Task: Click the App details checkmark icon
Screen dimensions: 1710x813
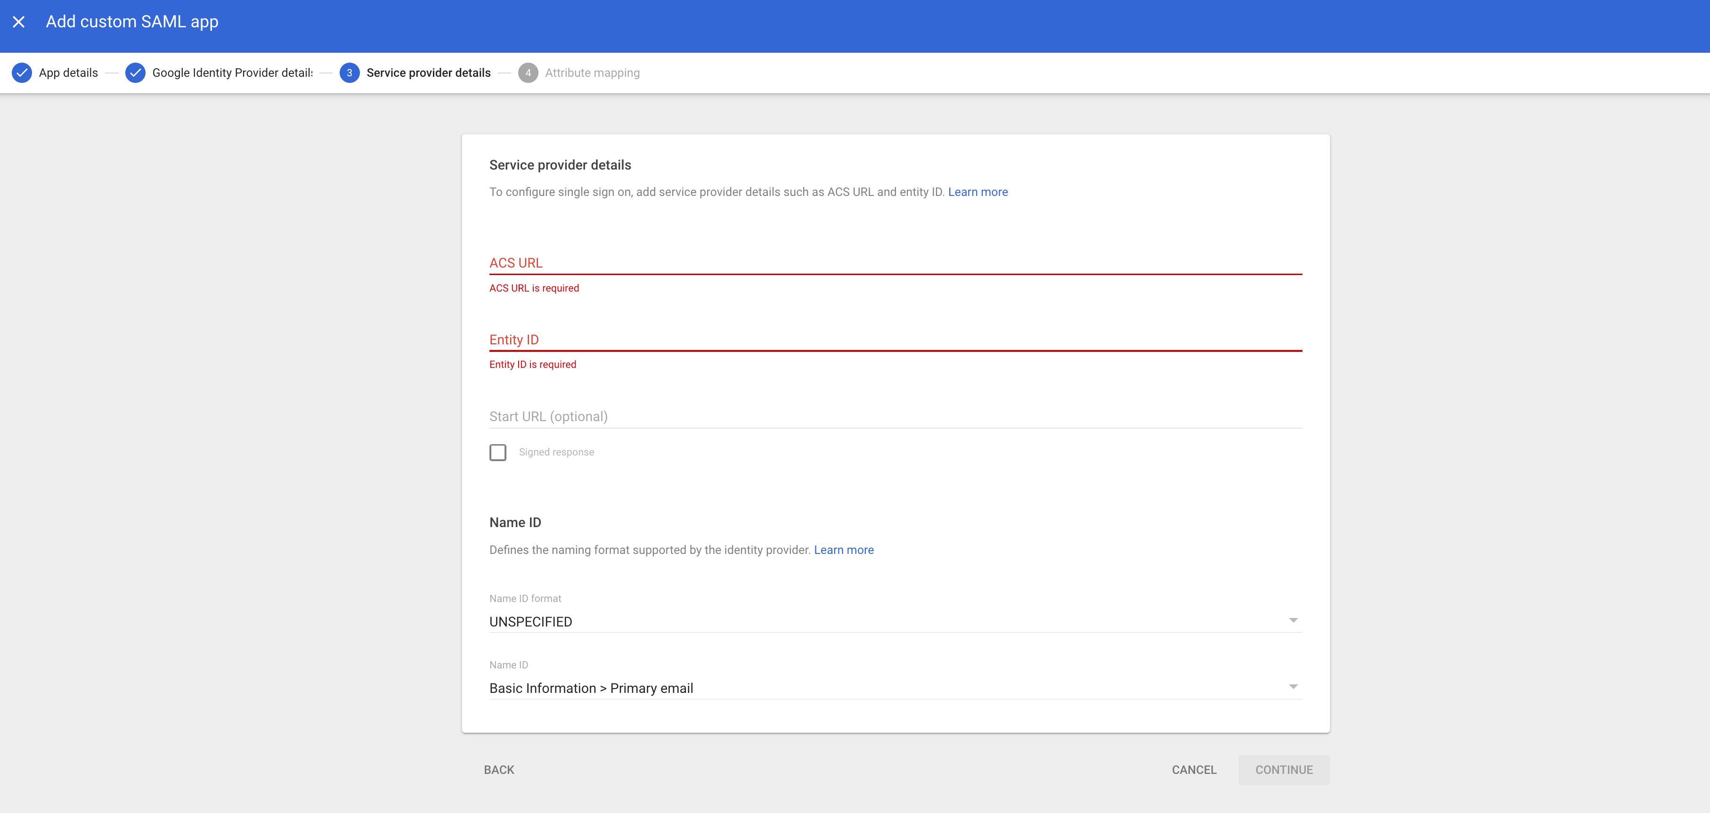Action: click(x=21, y=73)
